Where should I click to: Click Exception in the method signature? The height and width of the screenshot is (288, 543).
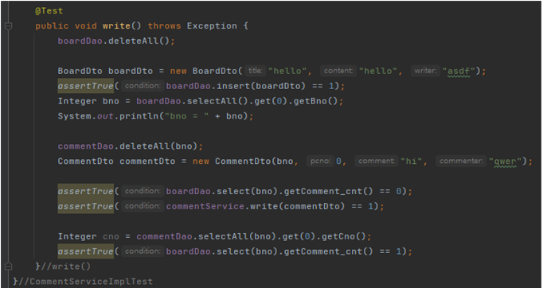[212, 26]
